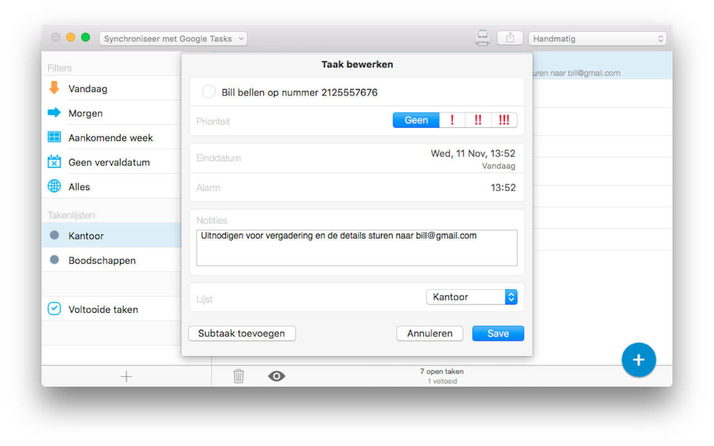Screen dimensions: 714x446
Task: Toggle the eye icon in the bottom bar
Action: 276,376
